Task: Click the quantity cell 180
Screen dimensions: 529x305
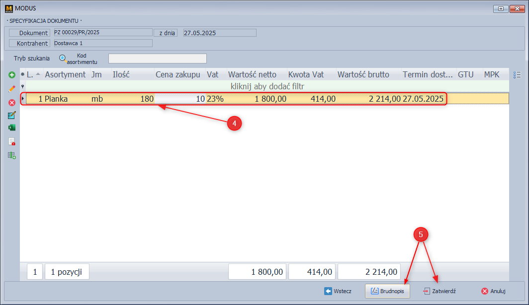Action: [x=133, y=99]
